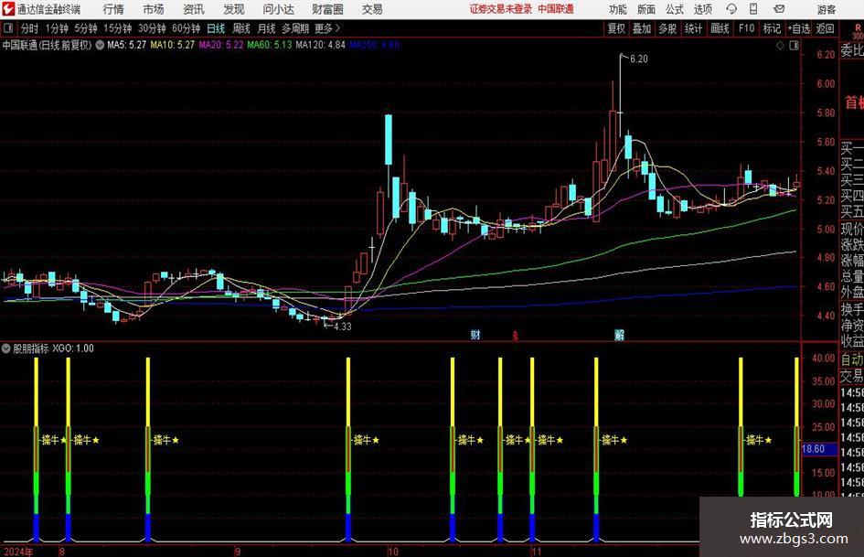
Task: Click the 标记 mark button
Action: coord(772,28)
